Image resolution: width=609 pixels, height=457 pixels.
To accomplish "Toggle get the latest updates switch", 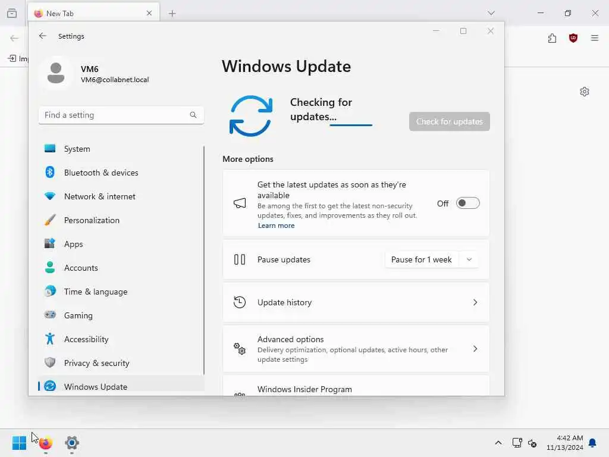I will coord(467,204).
